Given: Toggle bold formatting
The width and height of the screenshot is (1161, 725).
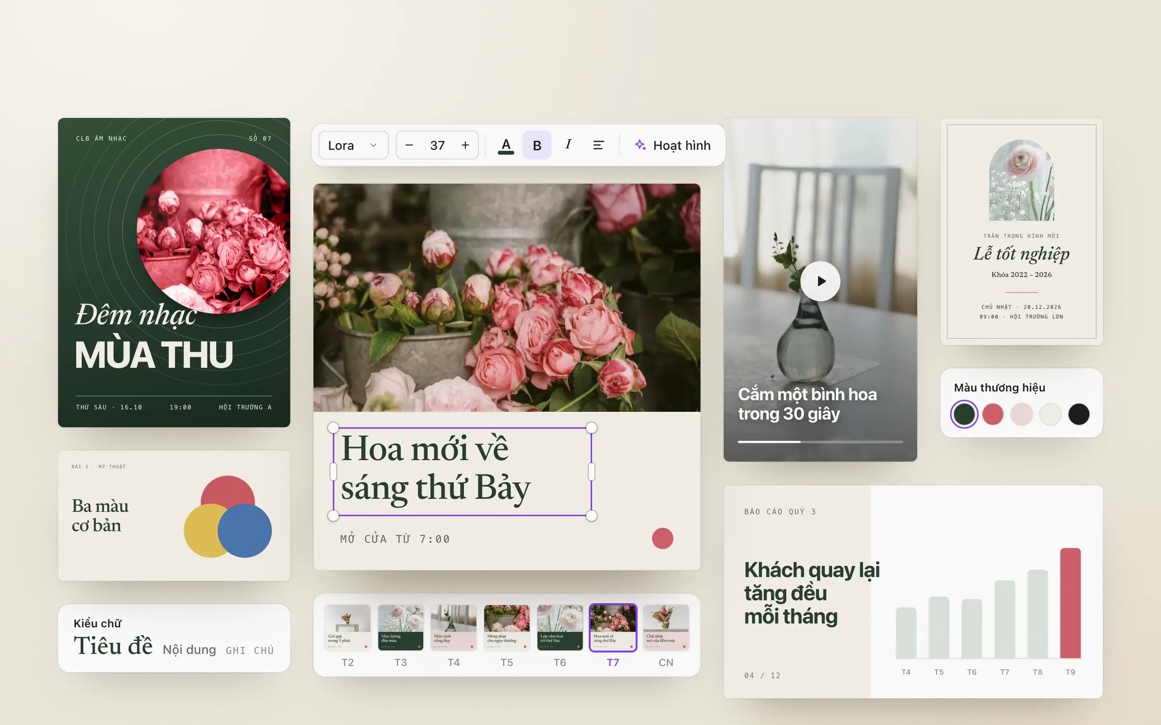Looking at the screenshot, I should click(537, 145).
